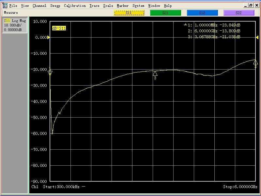
Task: Click the Measure toolbar label
Action: [11, 13]
